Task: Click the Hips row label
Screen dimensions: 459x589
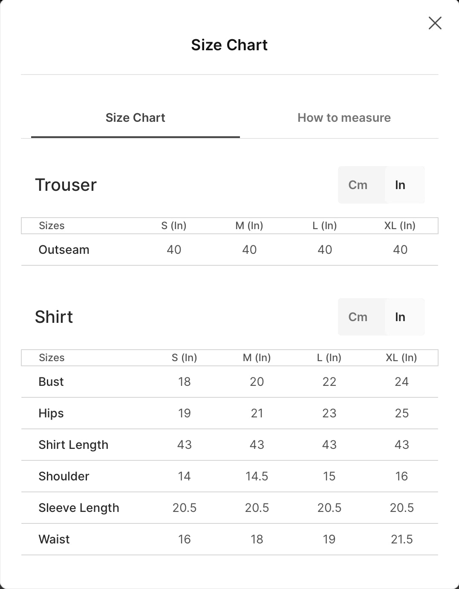Action: (51, 413)
